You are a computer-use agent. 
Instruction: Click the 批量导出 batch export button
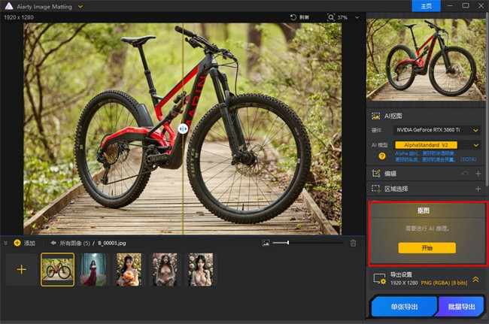(x=461, y=307)
